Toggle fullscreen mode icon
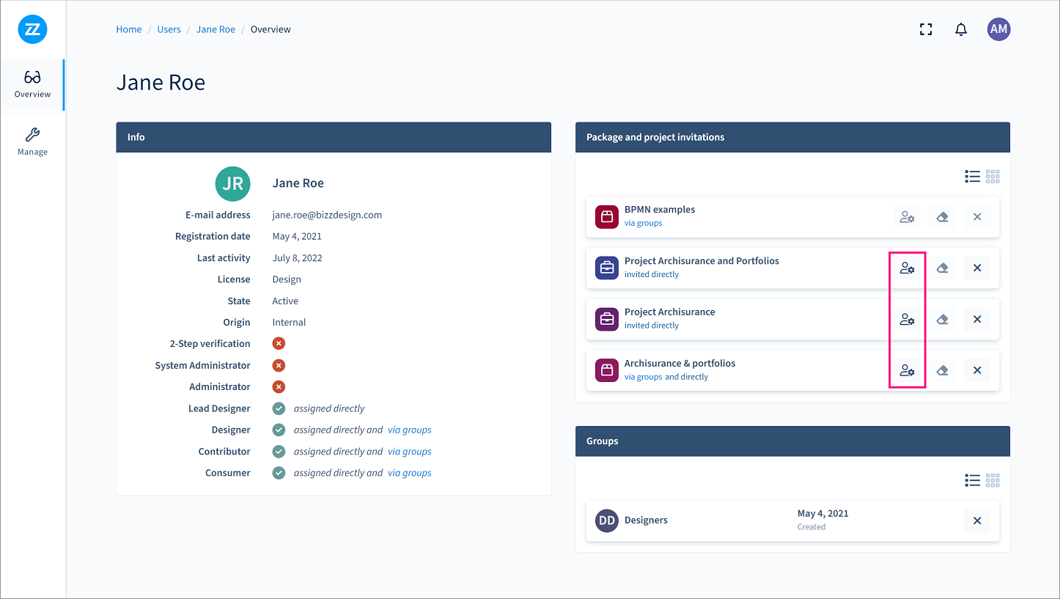The image size is (1060, 599). coord(926,29)
